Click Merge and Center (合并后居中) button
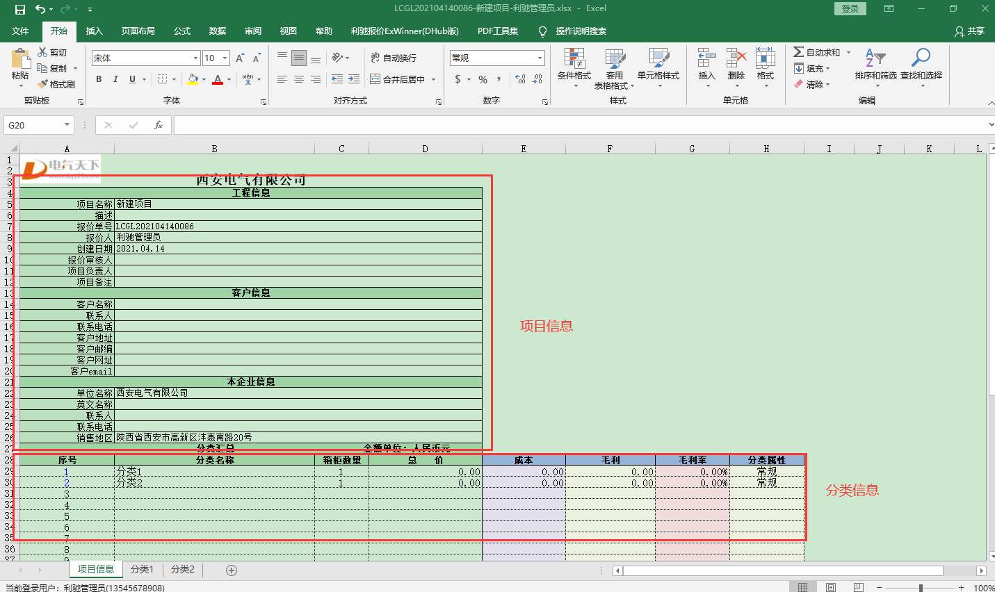This screenshot has width=995, height=592. [x=398, y=79]
